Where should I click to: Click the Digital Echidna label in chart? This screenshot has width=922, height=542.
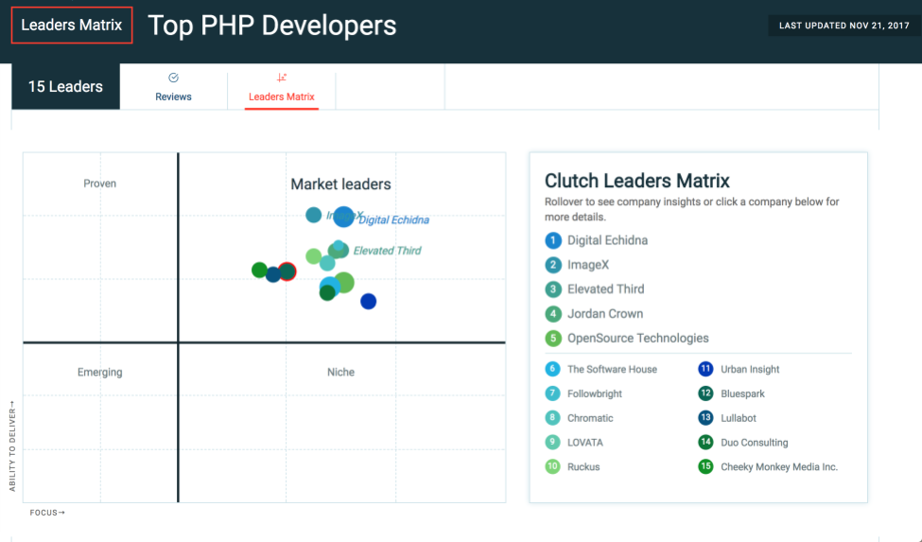point(394,219)
